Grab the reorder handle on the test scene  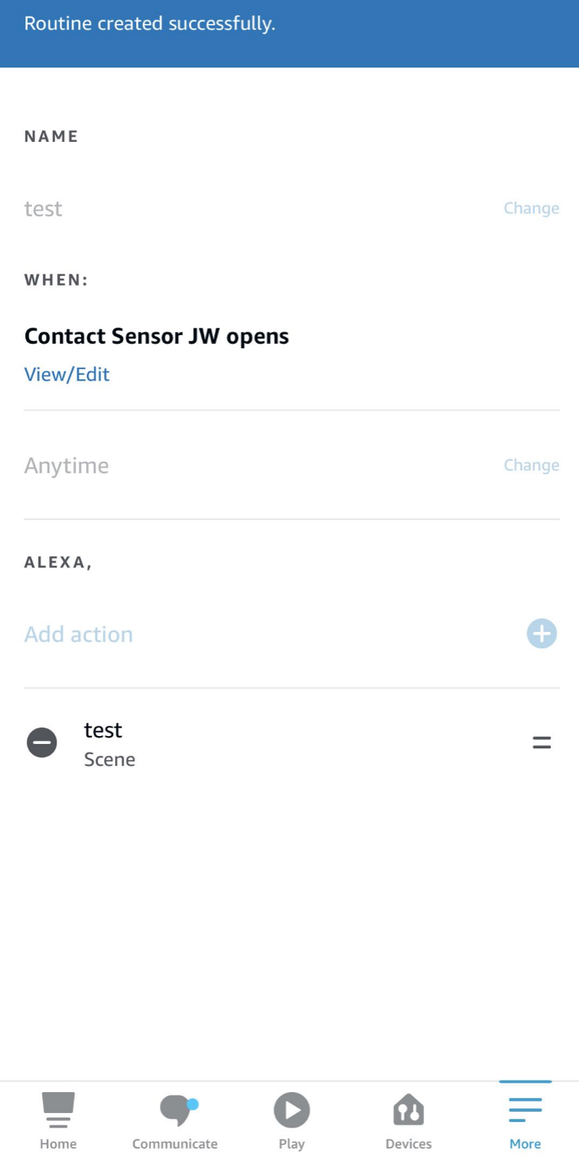click(542, 743)
